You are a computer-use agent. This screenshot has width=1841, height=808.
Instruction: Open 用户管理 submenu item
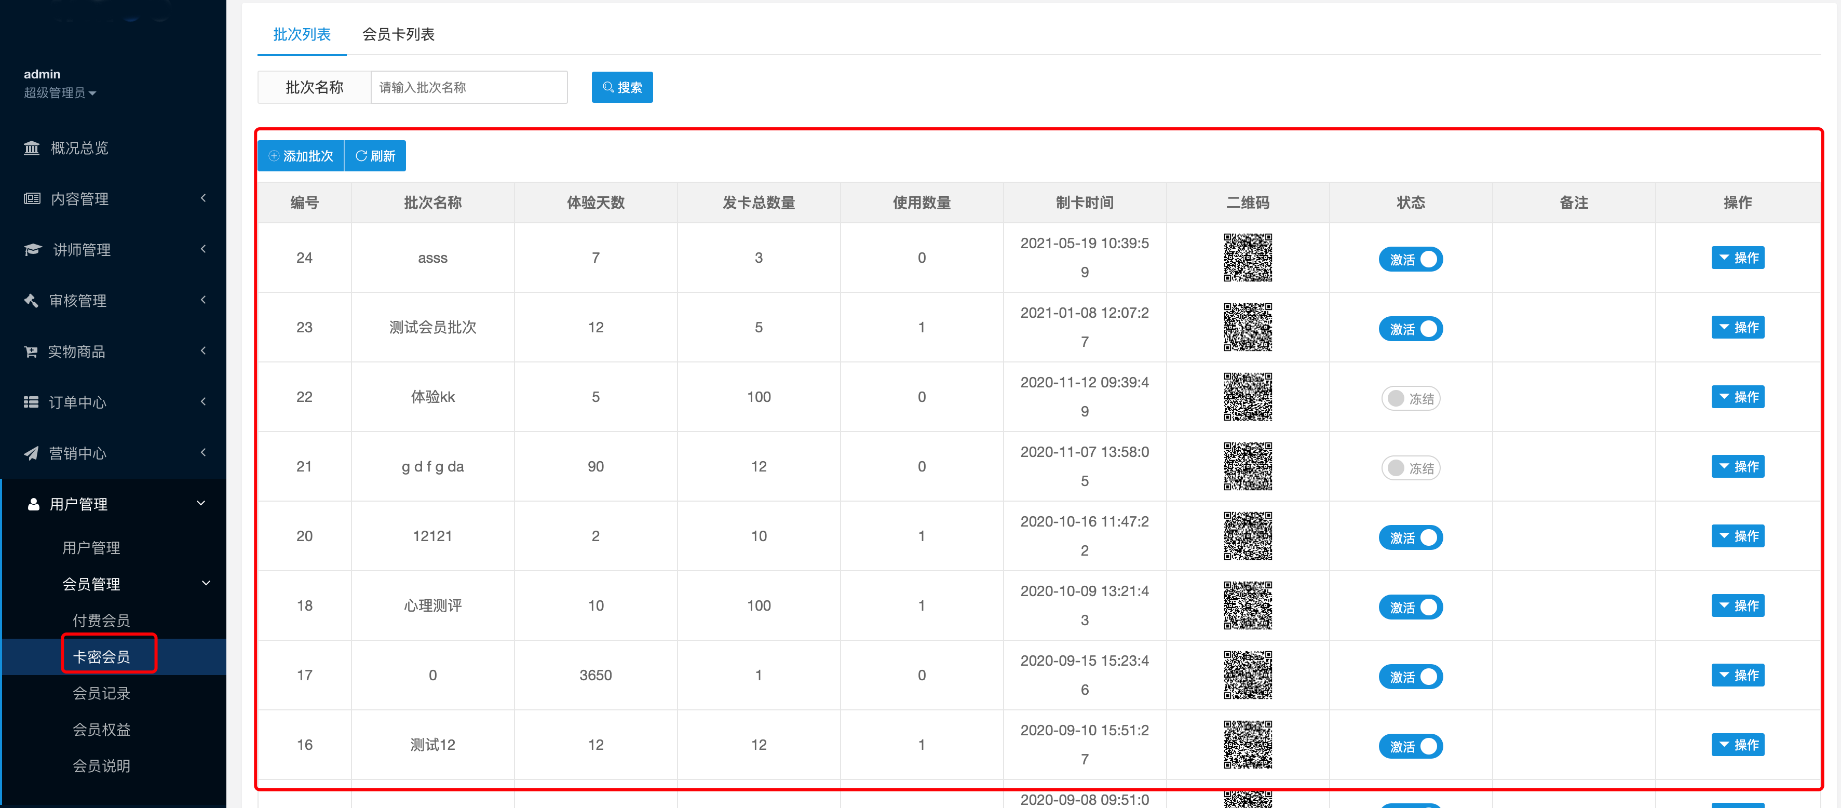click(x=91, y=548)
